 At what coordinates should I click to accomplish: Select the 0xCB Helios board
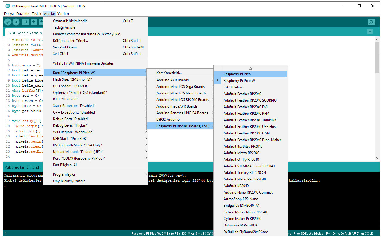pos(250,87)
